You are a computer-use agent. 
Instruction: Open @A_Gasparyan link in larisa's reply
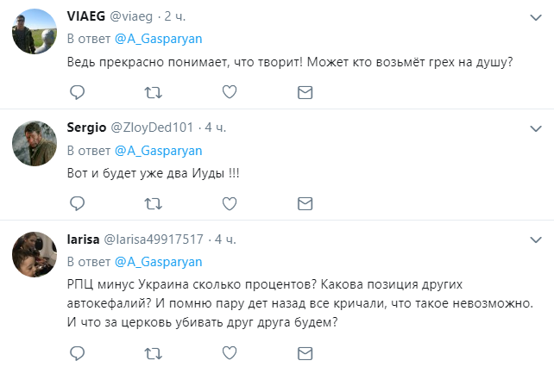[x=158, y=261]
